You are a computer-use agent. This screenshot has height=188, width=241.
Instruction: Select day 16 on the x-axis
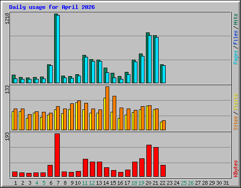click(x=120, y=183)
